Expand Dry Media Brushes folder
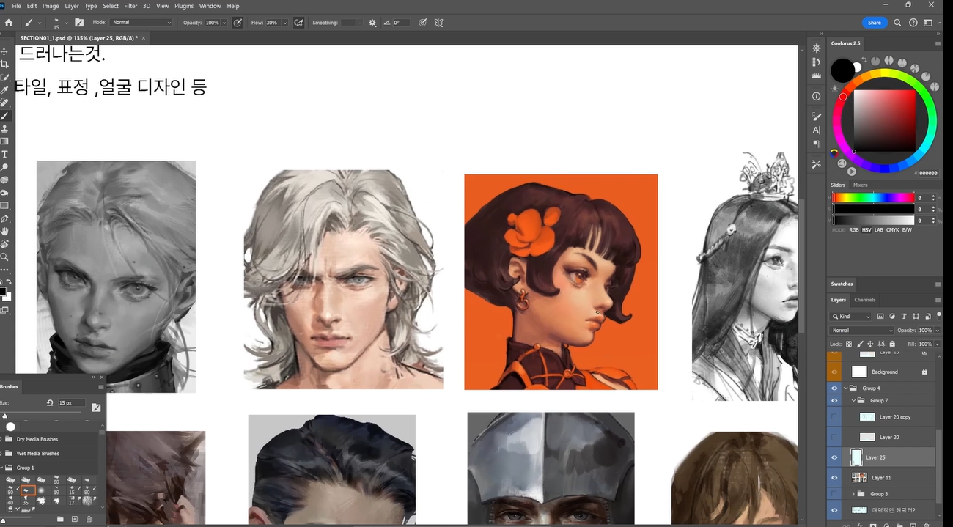This screenshot has width=953, height=527. [x=1, y=439]
